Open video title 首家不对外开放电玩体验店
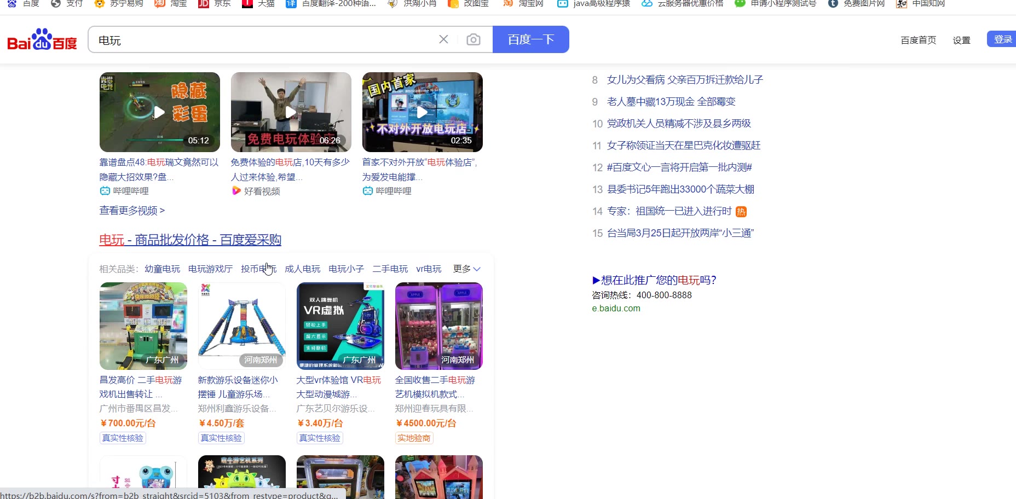This screenshot has height=499, width=1016. pyautogui.click(x=419, y=170)
